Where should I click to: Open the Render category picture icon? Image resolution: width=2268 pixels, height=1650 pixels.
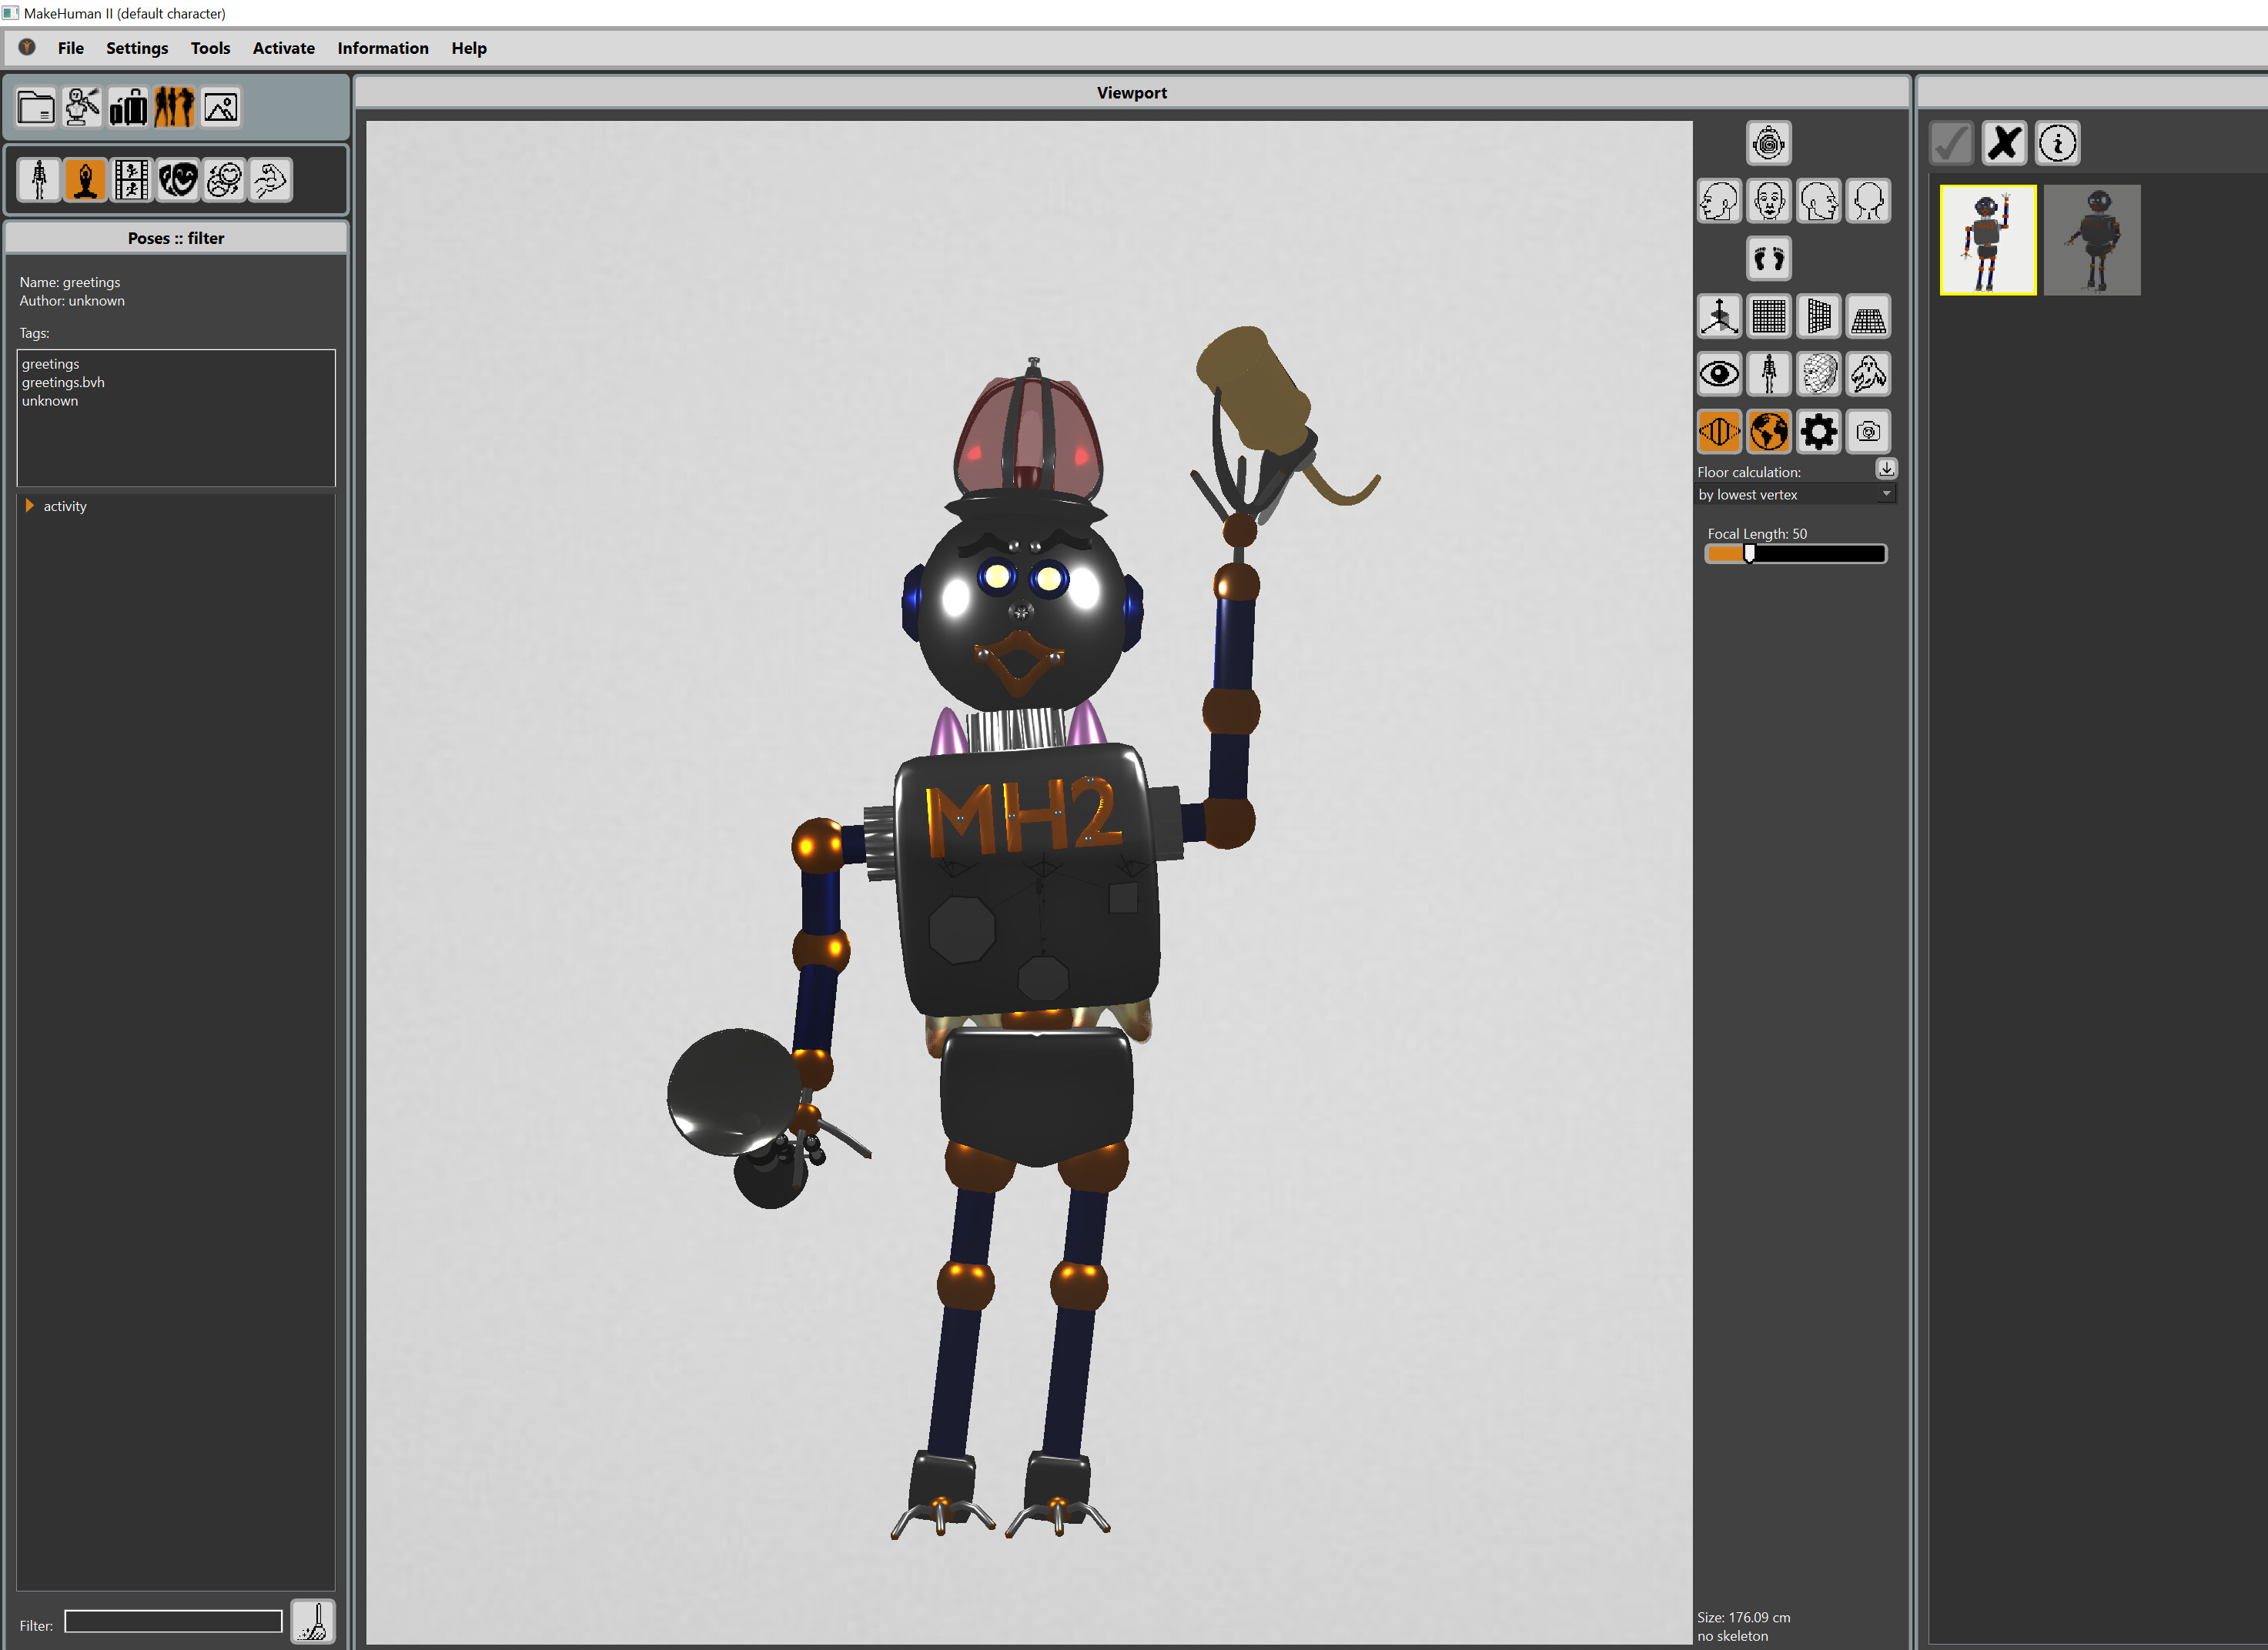(x=221, y=107)
